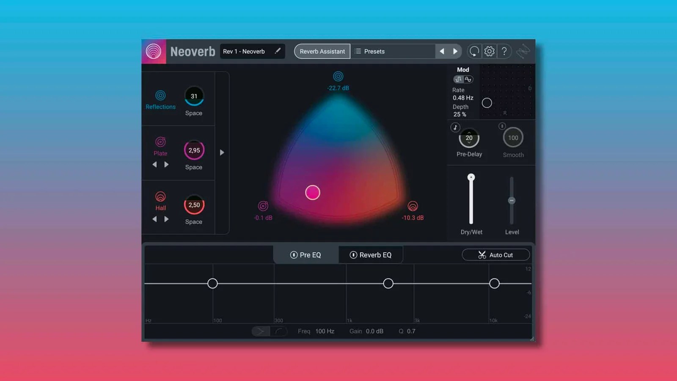Click the scissors icon in Auto Cut

(482, 255)
